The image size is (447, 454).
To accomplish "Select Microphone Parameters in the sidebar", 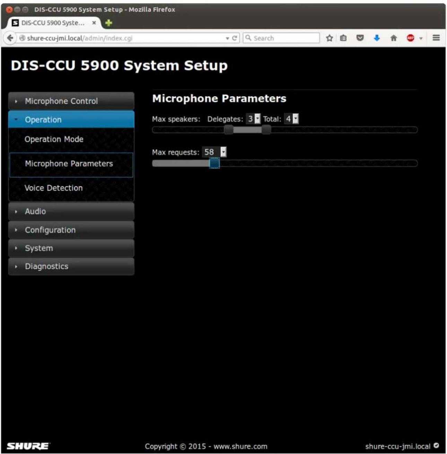I will [71, 165].
